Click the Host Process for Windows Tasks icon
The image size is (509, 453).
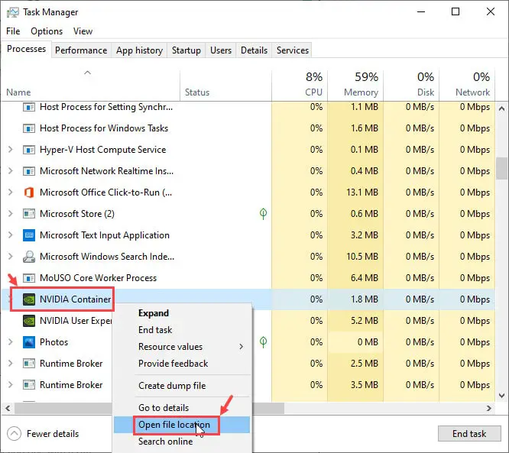(x=29, y=128)
